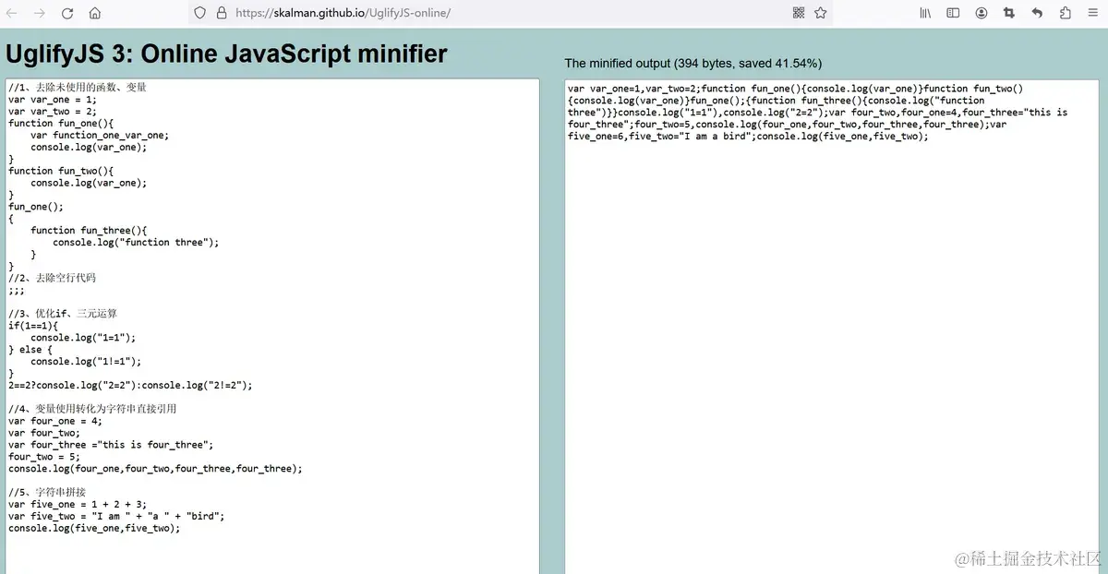Viewport: 1108px width, 574px height.
Task: Click into the JavaScript source input area
Action: pos(272,326)
